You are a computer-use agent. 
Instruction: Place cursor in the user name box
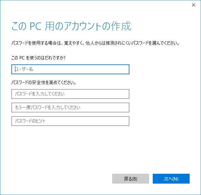coord(70,69)
